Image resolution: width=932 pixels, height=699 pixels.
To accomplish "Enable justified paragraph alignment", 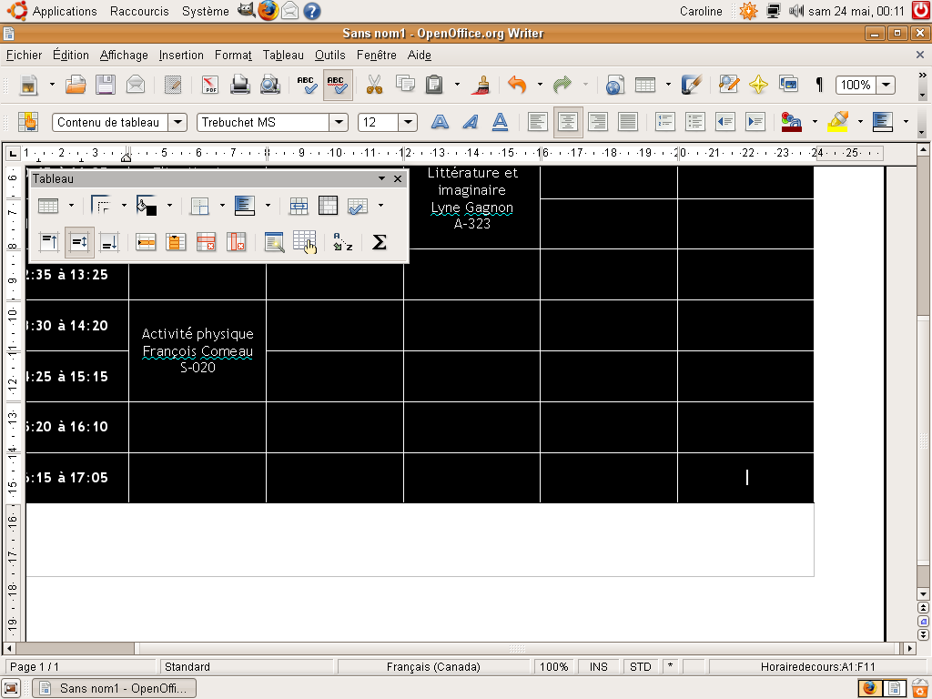I will [x=627, y=122].
